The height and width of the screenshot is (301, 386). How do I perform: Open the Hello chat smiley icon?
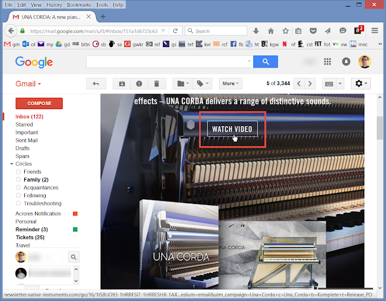[x=343, y=31]
